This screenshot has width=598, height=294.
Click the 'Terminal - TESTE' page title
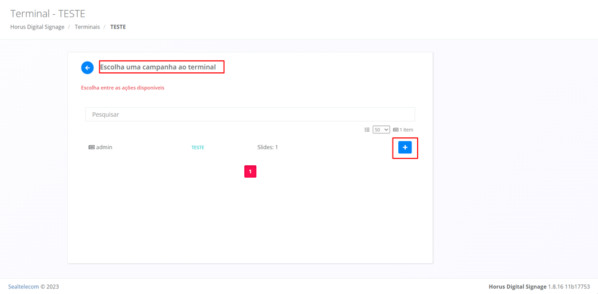[48, 13]
